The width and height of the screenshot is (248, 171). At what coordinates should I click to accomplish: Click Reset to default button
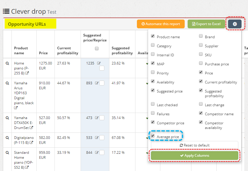195,145
